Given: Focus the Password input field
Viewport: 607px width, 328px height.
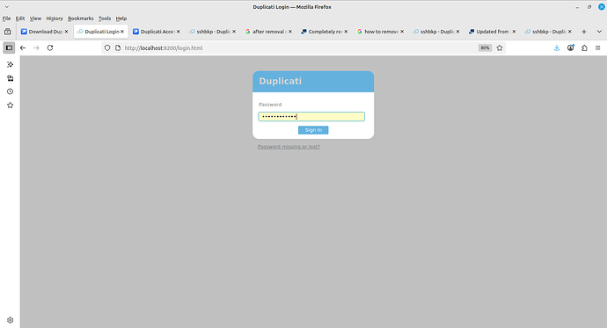Looking at the screenshot, I should [311, 116].
